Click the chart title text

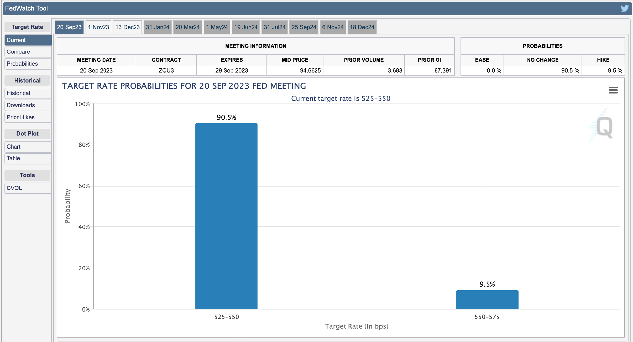pos(184,86)
